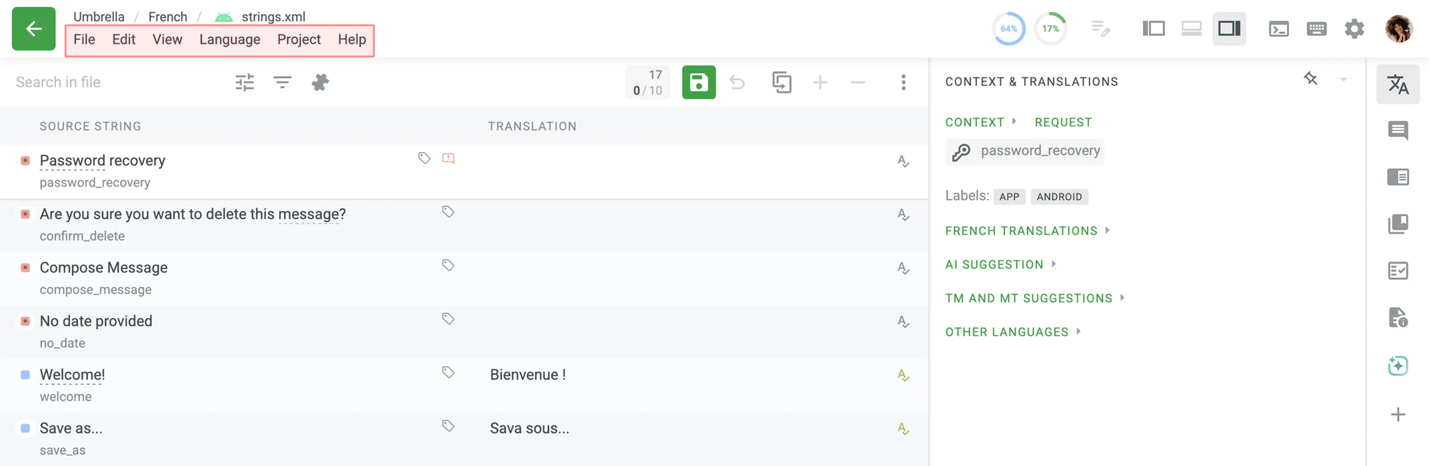
Task: Click the Search in file field
Action: point(111,83)
